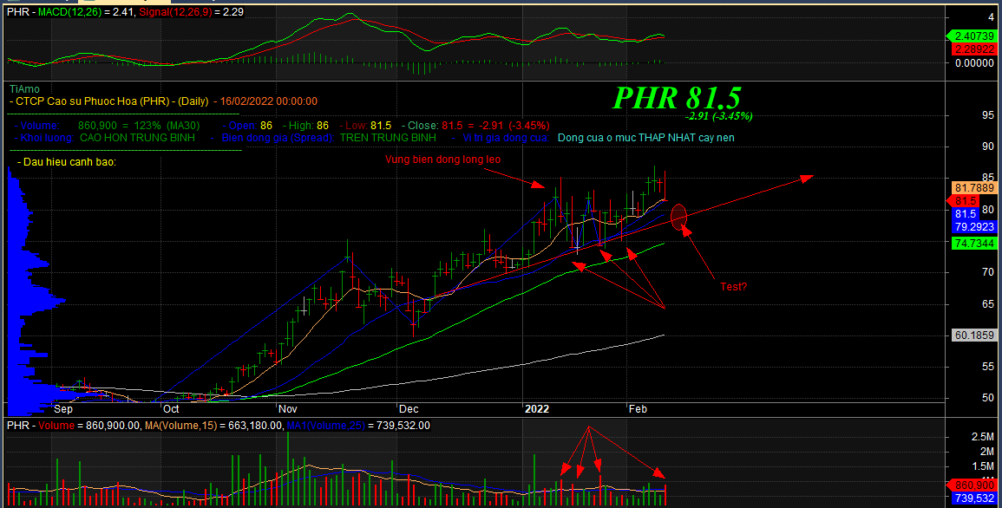This screenshot has width=1002, height=508.
Task: Click the green 2.40739 MACD value tag
Action: pyautogui.click(x=973, y=36)
